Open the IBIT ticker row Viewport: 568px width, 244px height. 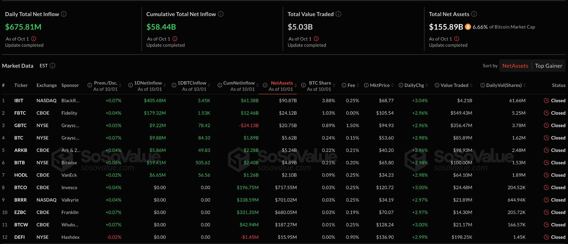(x=19, y=101)
